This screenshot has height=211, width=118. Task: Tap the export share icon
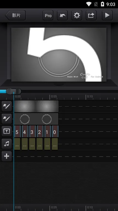91,15
